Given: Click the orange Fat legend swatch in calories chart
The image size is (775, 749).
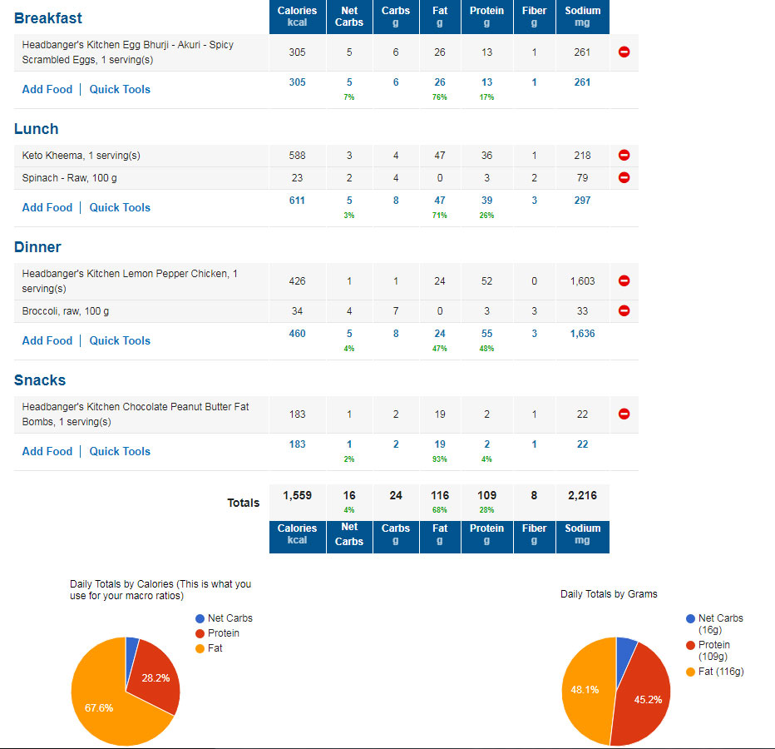Looking at the screenshot, I should [x=200, y=648].
